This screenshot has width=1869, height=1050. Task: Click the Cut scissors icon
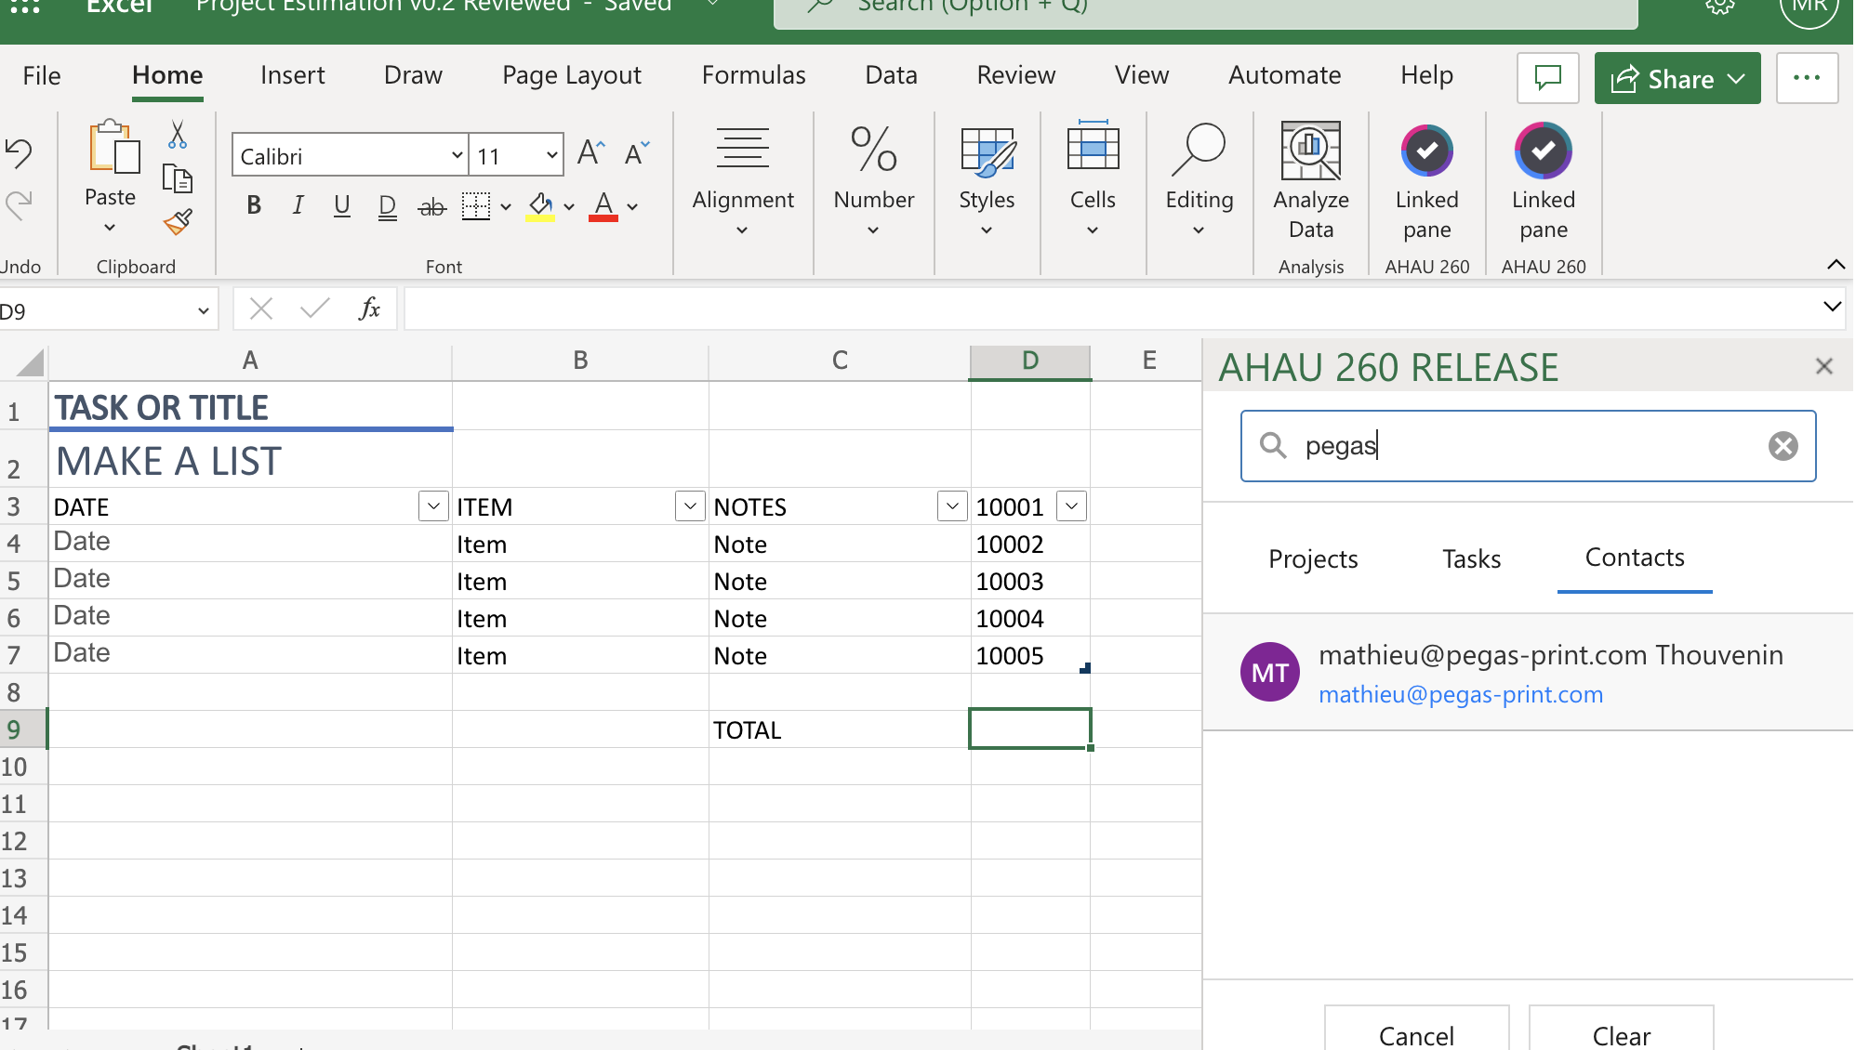coord(177,136)
